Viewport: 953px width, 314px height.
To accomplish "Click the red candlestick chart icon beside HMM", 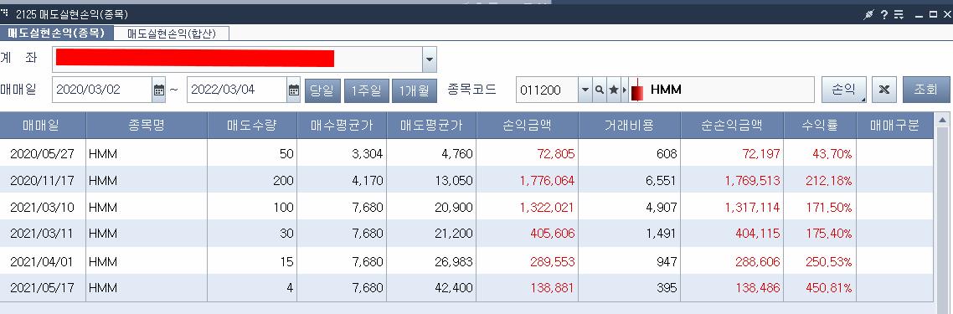I will [637, 90].
